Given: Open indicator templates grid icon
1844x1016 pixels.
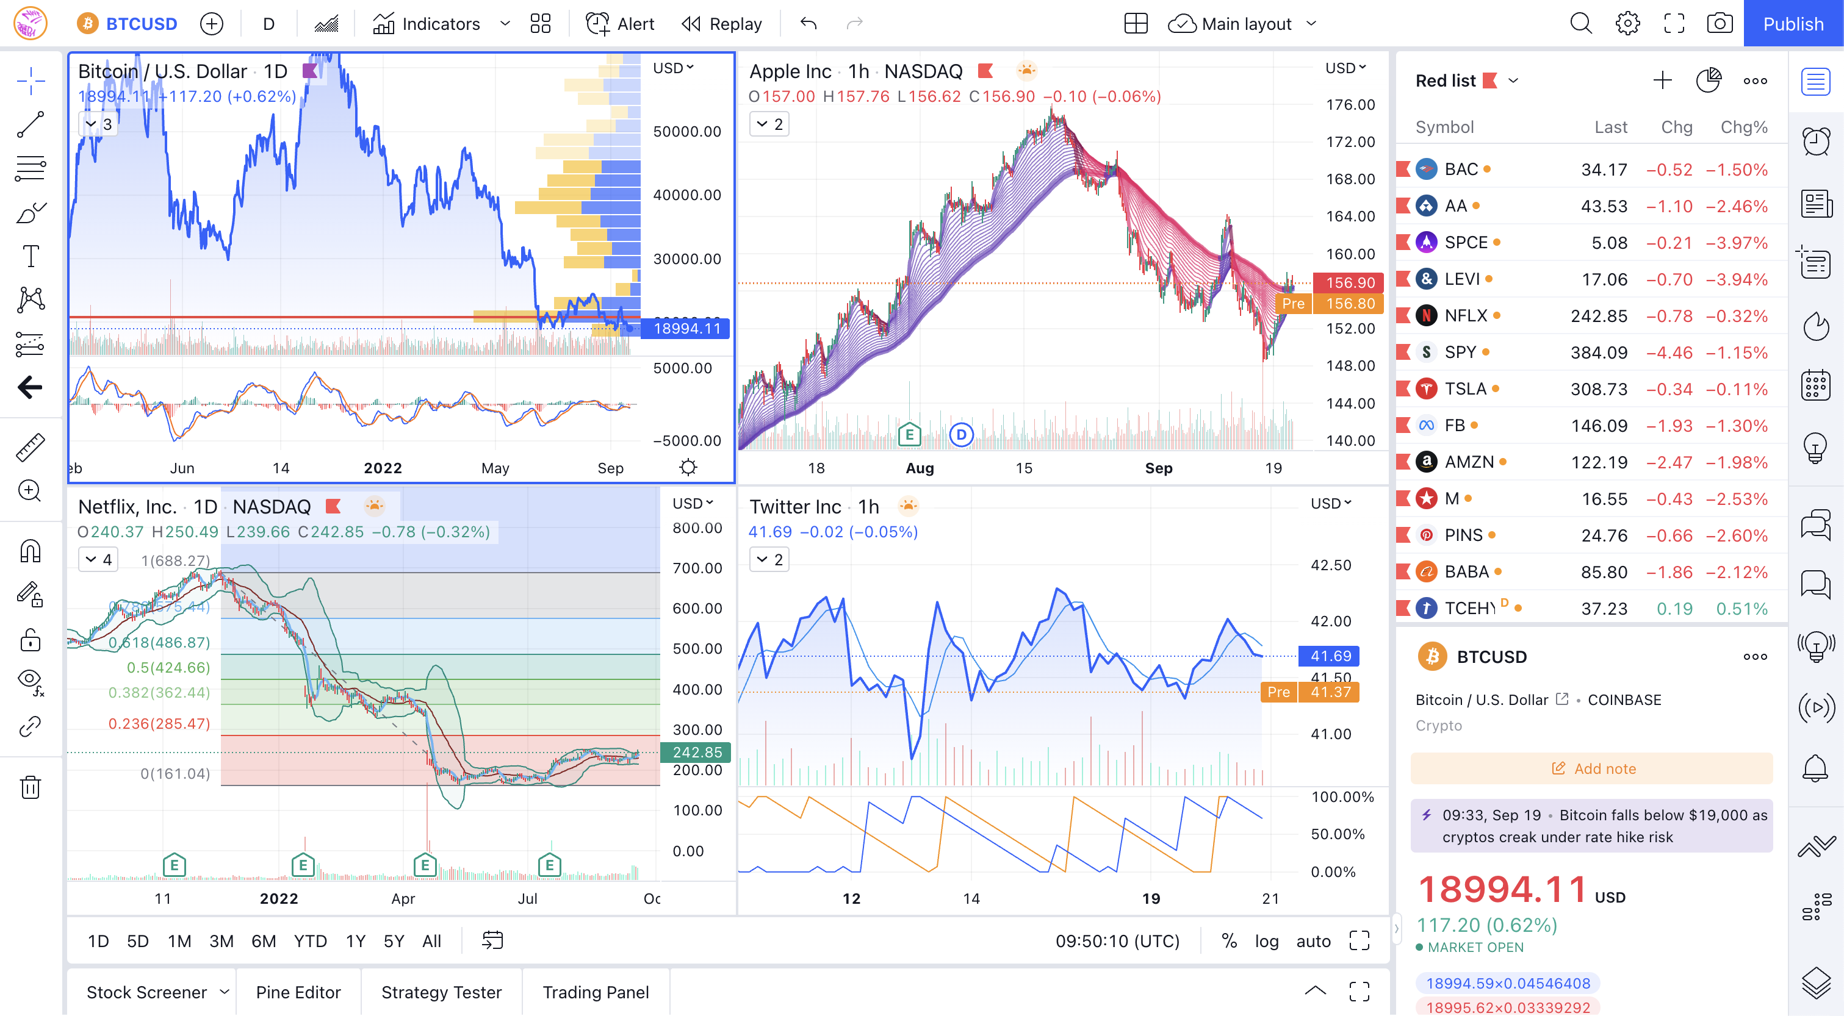Looking at the screenshot, I should click(x=541, y=24).
